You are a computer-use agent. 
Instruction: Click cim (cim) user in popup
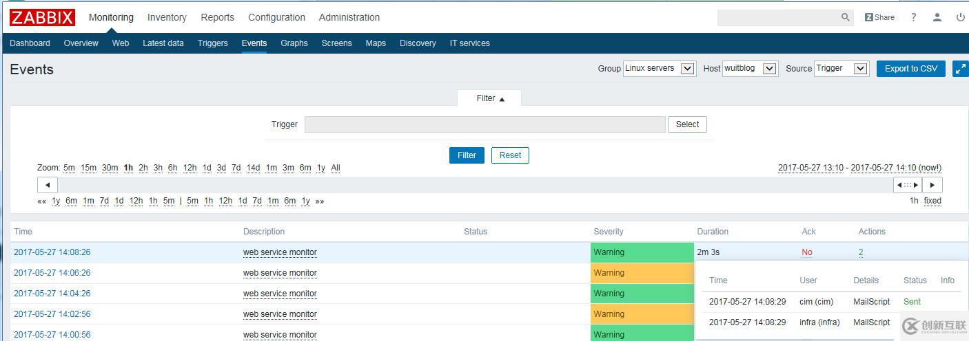[x=817, y=302]
